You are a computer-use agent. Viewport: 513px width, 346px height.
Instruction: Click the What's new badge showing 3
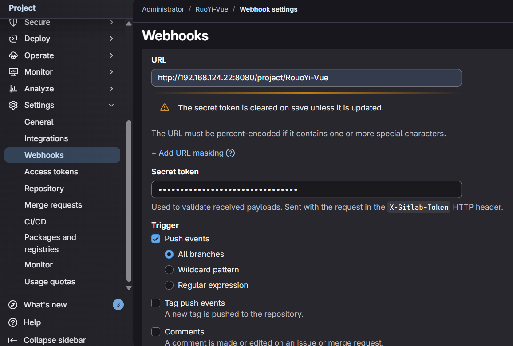point(118,304)
